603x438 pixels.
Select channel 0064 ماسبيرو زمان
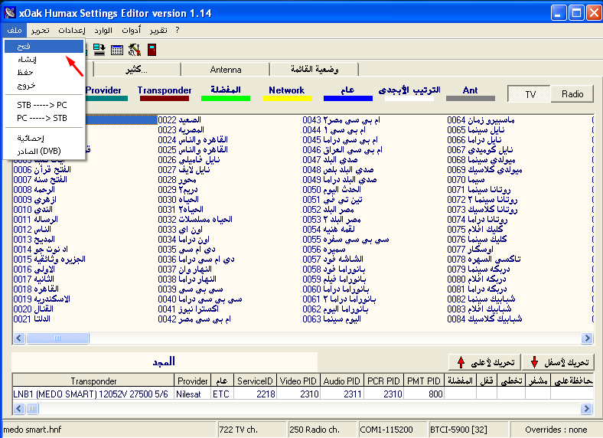tap(481, 120)
